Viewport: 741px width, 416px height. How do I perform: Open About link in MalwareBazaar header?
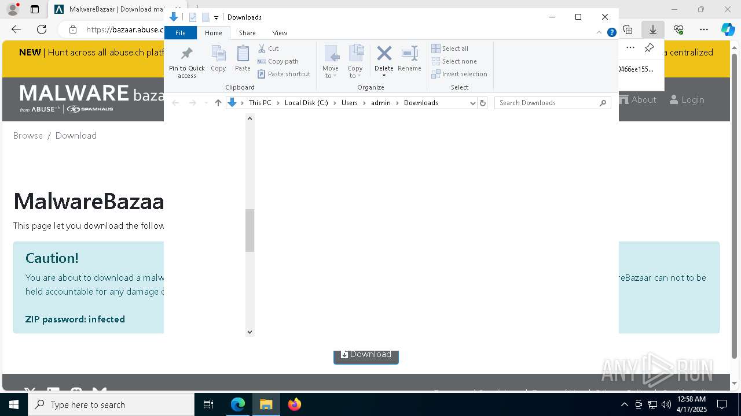638,100
